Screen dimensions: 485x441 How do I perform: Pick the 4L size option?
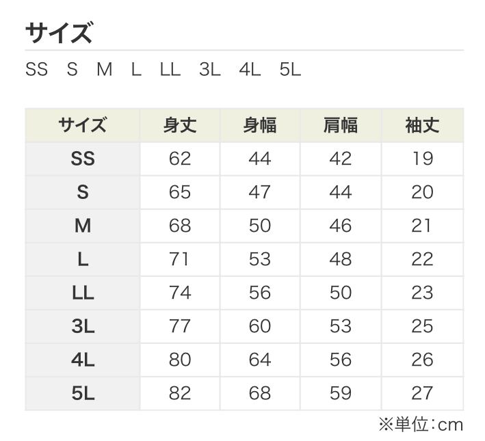point(250,70)
